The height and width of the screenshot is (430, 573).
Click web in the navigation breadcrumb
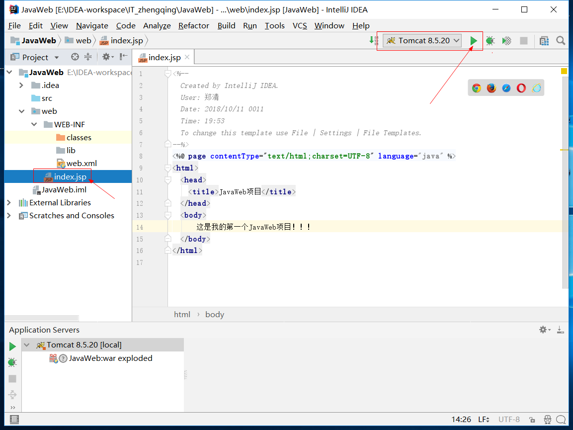pyautogui.click(x=78, y=41)
